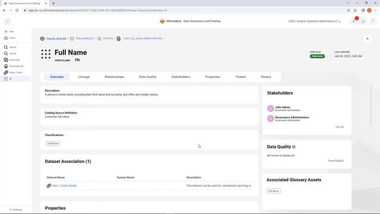The width and height of the screenshot is (380, 214).
Task: Open Chrome tab search chevron
Action: point(348,3)
